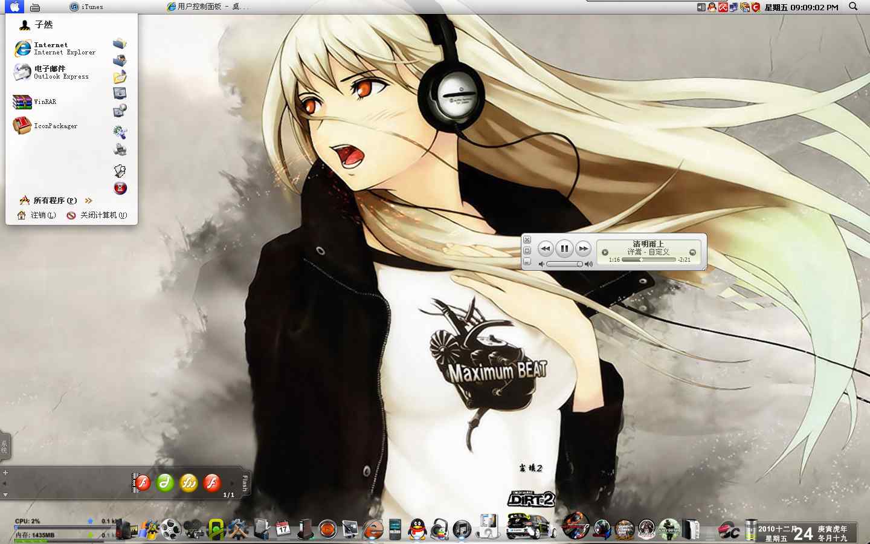Open the QQ penguin icon in dock

[x=417, y=529]
